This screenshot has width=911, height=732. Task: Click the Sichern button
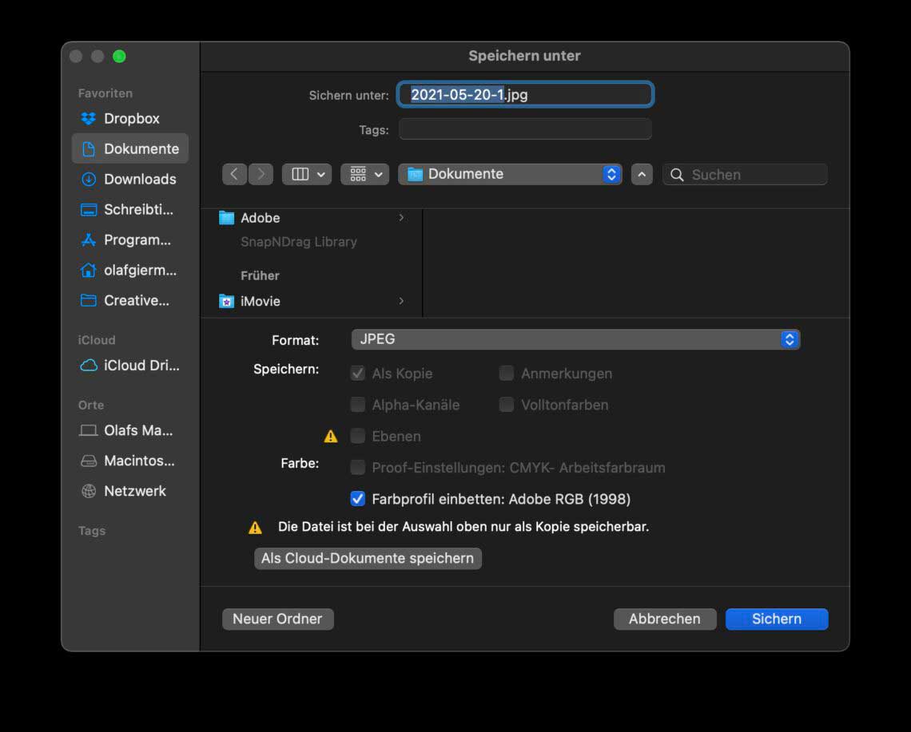click(x=776, y=619)
